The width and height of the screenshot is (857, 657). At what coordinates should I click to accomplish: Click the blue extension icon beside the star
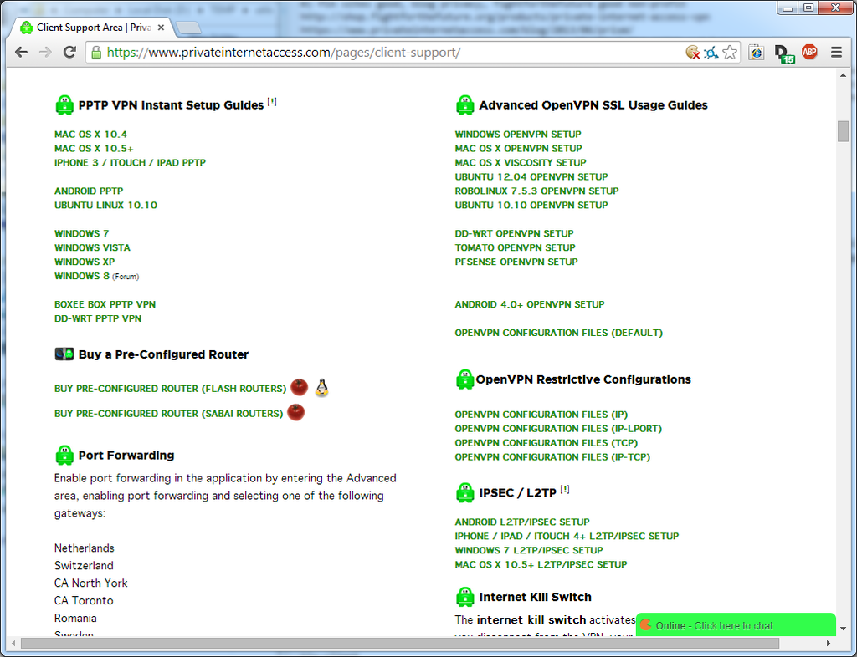click(x=711, y=53)
